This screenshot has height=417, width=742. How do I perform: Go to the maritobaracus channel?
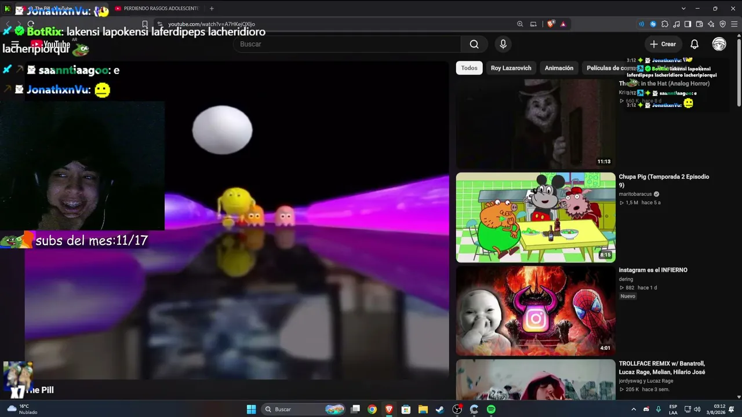pyautogui.click(x=635, y=194)
